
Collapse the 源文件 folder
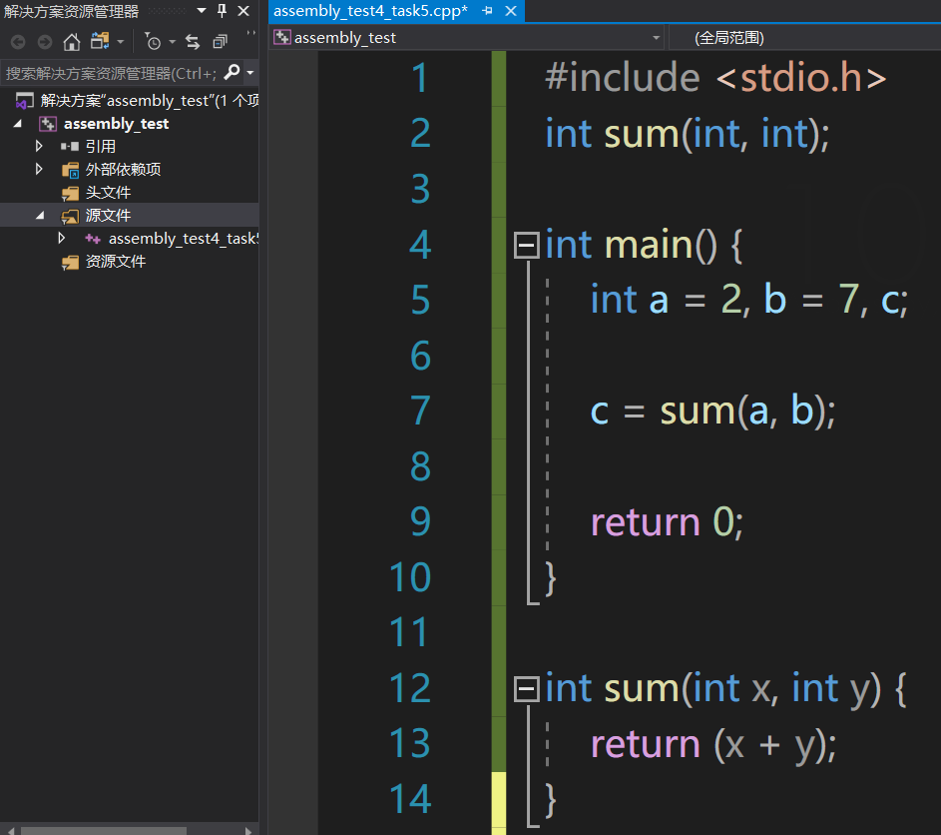40,215
